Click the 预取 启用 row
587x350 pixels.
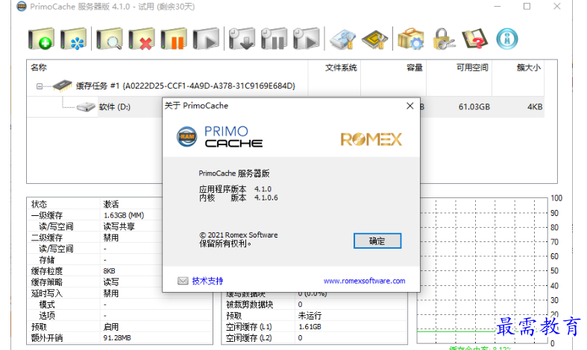pos(120,327)
